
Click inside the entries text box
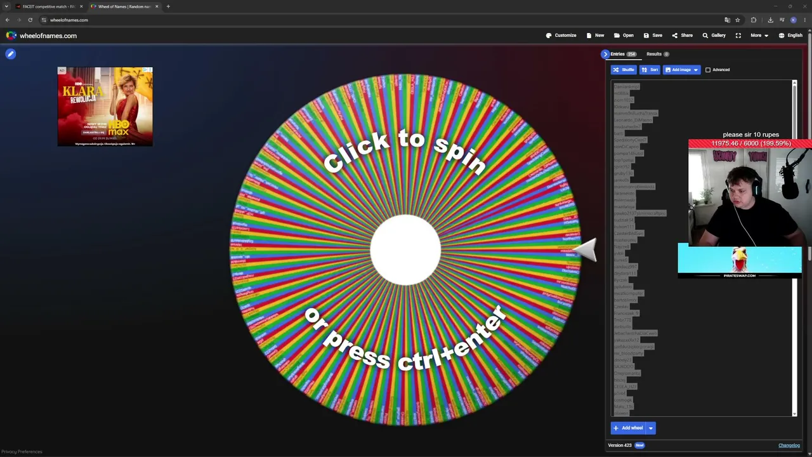pyautogui.click(x=701, y=248)
